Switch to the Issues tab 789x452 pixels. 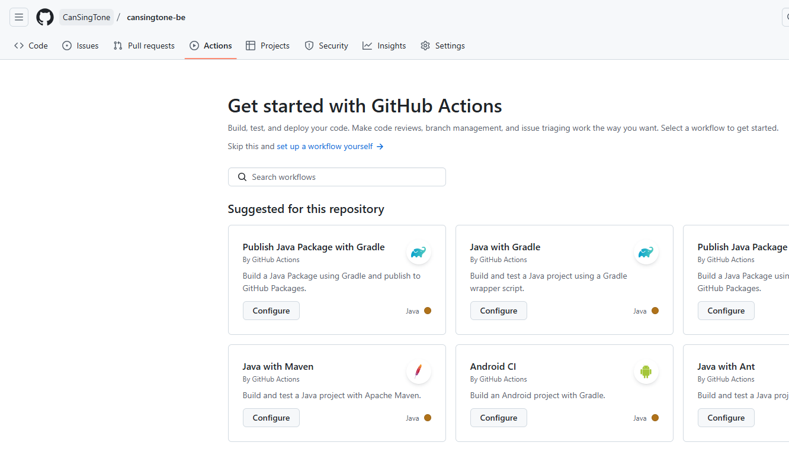tap(81, 46)
